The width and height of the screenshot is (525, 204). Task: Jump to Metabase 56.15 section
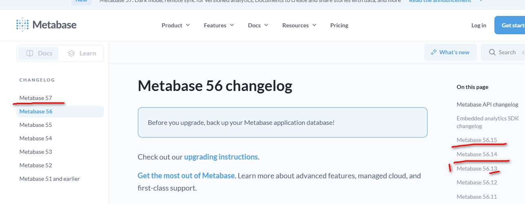coord(476,140)
